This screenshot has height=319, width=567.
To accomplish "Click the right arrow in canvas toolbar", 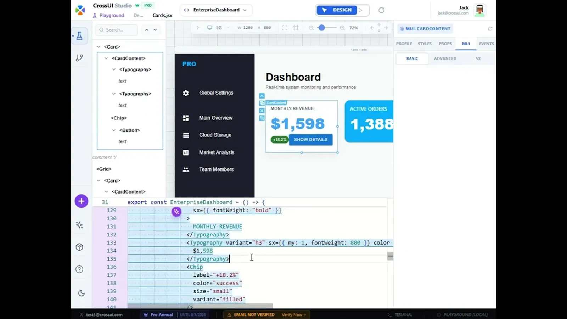I will [x=386, y=28].
